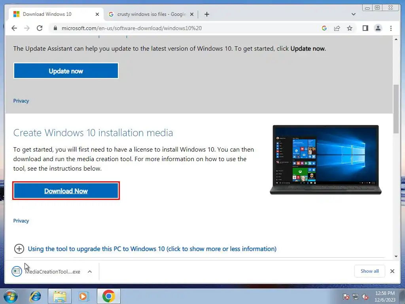Click the lock icon in address bar
405x304 pixels.
tap(55, 28)
